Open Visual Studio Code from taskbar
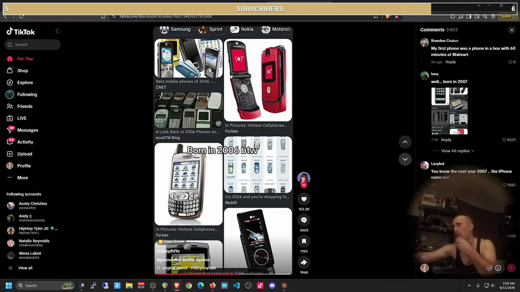 click(236, 286)
